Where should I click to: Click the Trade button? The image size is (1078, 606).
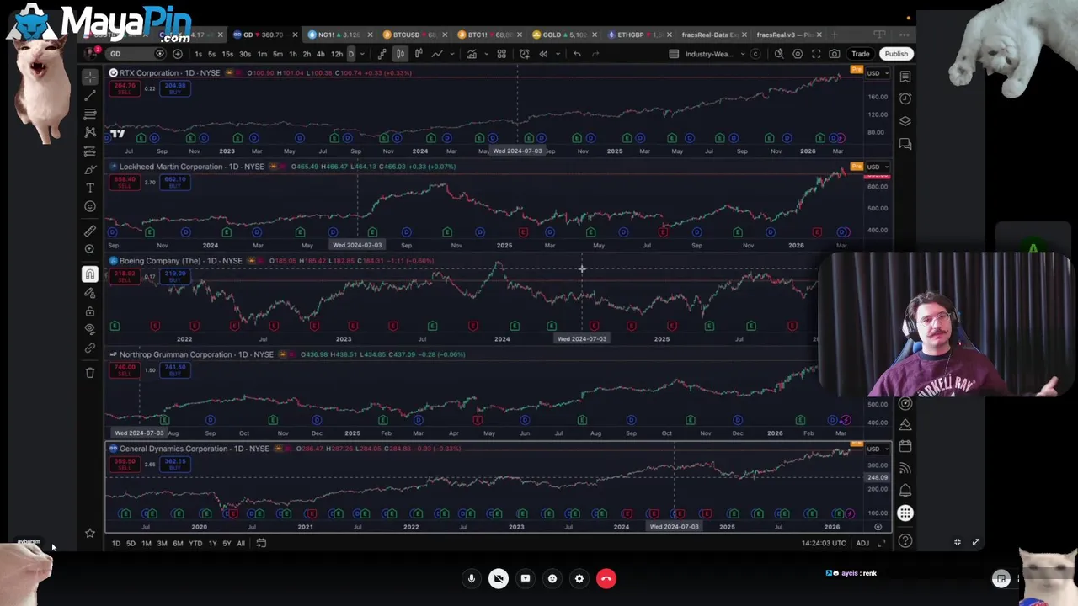point(861,54)
